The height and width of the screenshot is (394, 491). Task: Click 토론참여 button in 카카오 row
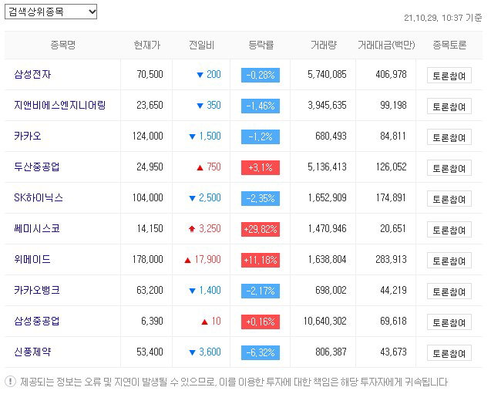(449, 137)
